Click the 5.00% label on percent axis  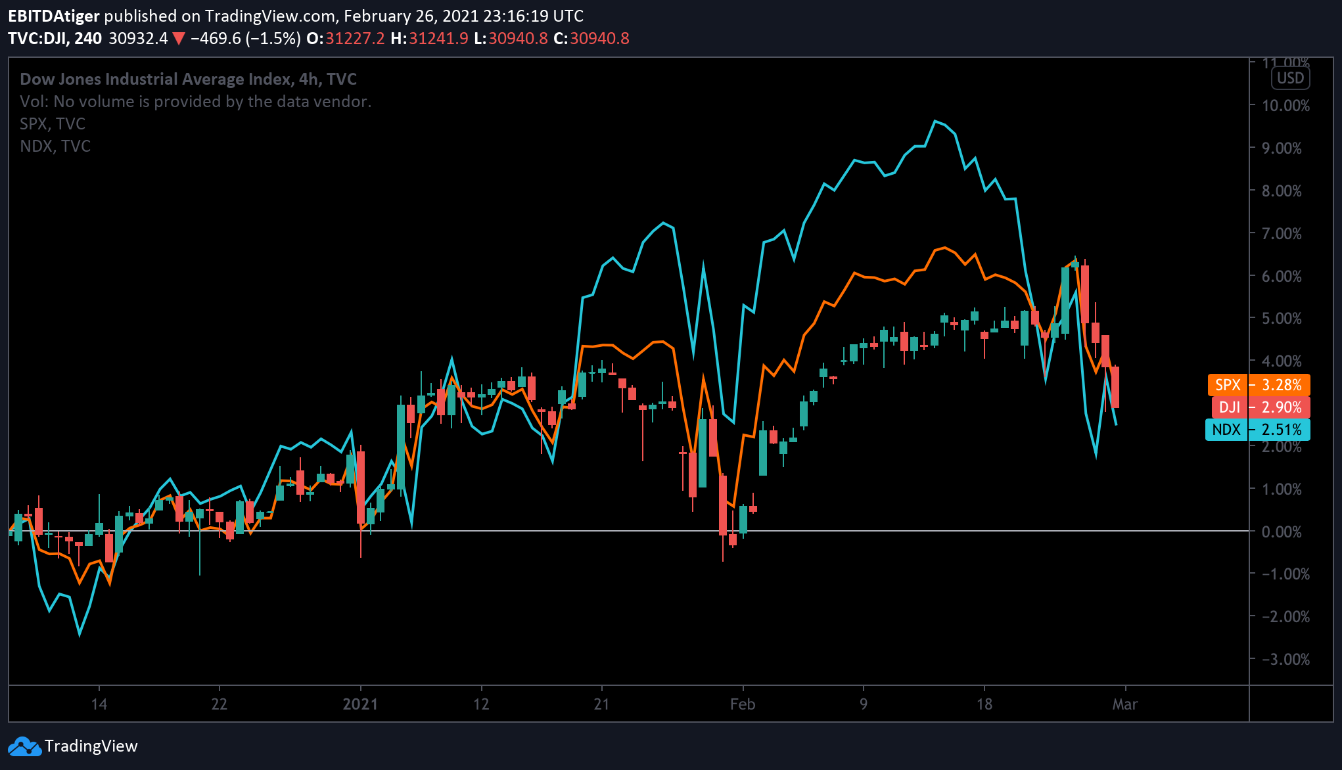(x=1282, y=319)
